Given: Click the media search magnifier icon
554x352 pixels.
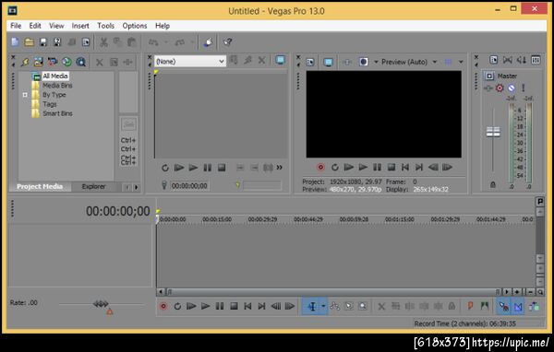Looking at the screenshot, I should pyautogui.click(x=80, y=62).
